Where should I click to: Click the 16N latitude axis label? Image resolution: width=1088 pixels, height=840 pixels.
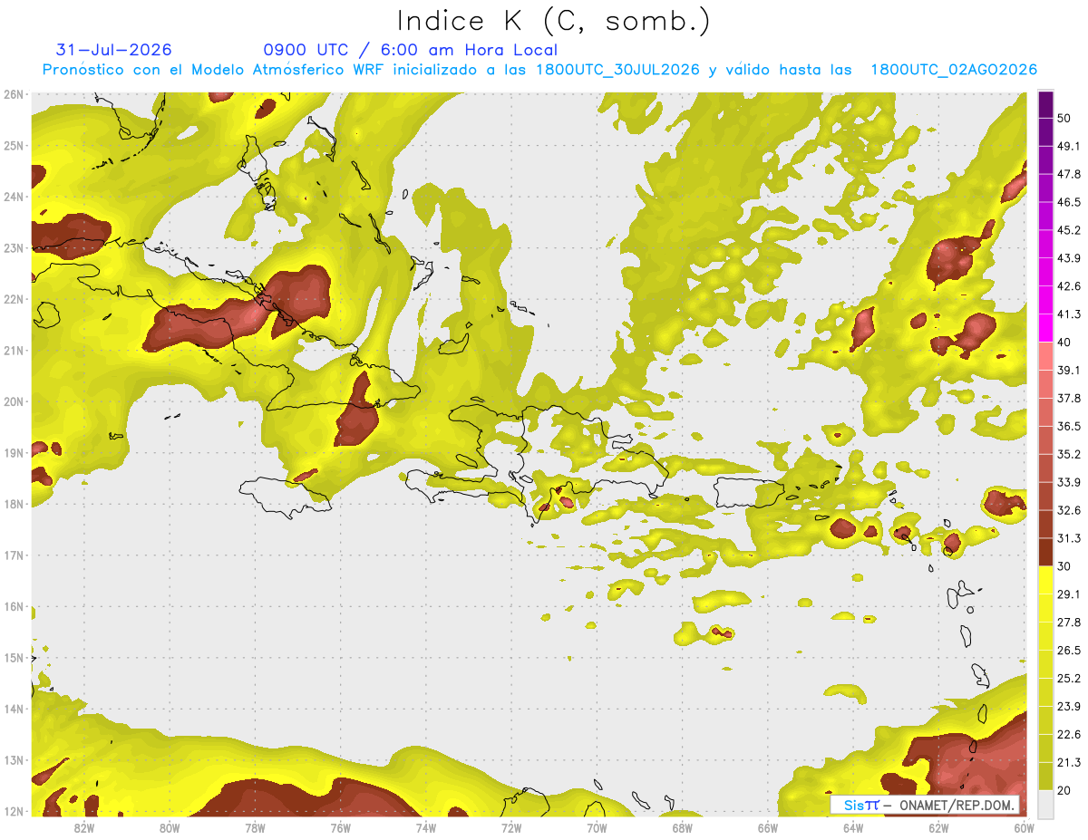(x=14, y=606)
